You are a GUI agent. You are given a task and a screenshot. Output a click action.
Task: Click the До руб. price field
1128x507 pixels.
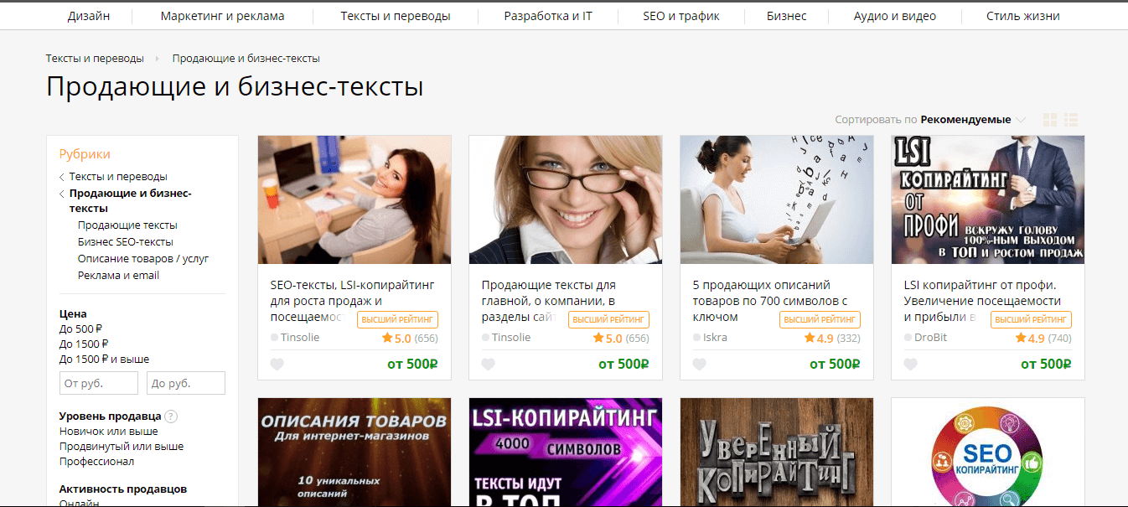(186, 383)
